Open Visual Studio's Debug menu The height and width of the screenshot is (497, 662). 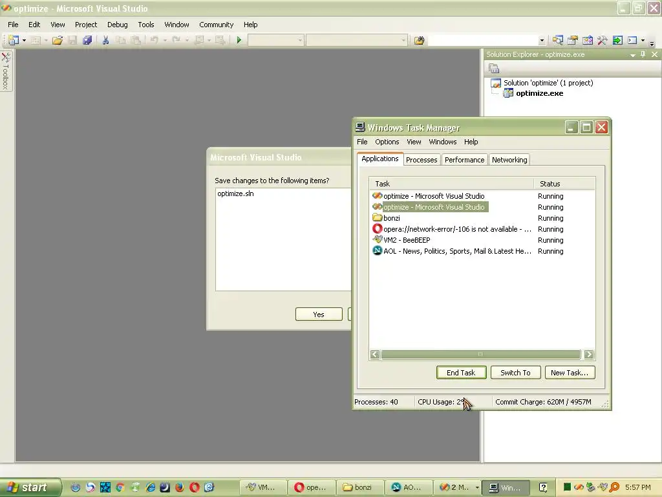(118, 25)
